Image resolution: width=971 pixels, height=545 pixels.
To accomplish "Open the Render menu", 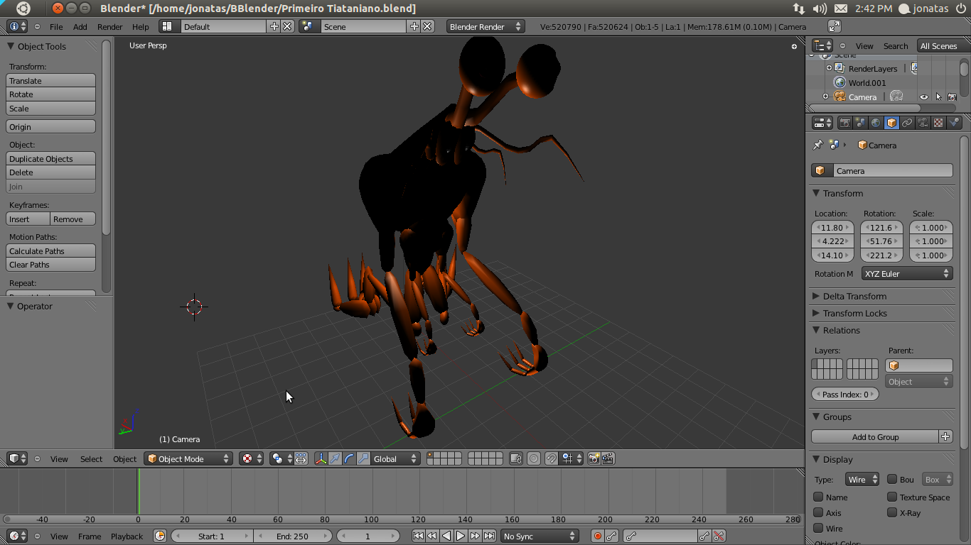I will [x=109, y=27].
